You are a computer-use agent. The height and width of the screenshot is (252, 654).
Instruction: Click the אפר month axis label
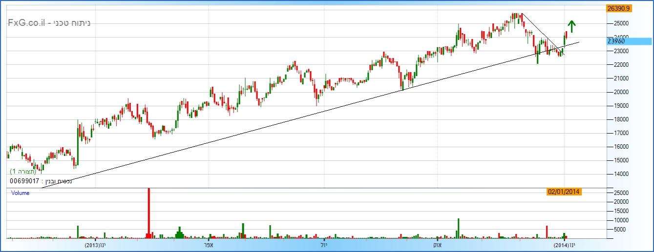point(209,245)
